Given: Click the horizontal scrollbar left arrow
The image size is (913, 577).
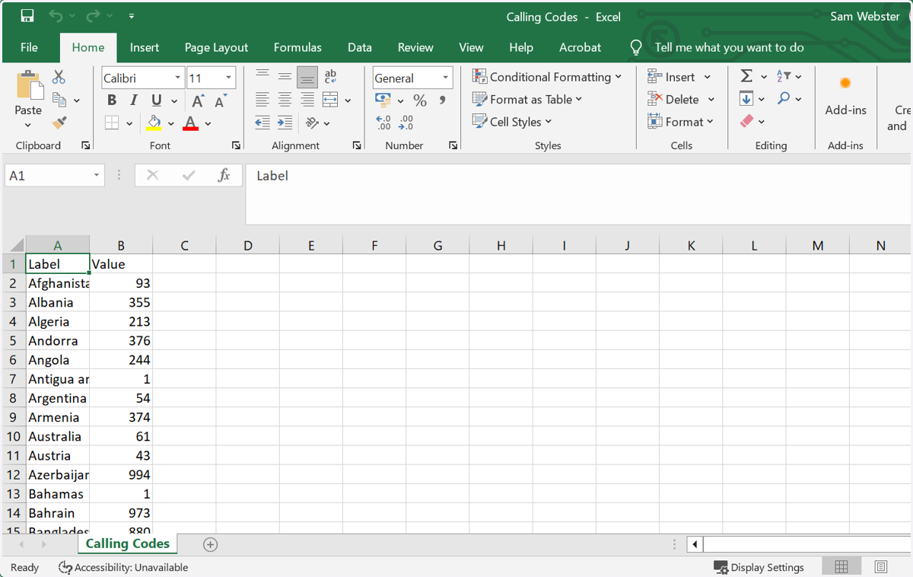Looking at the screenshot, I should point(695,544).
